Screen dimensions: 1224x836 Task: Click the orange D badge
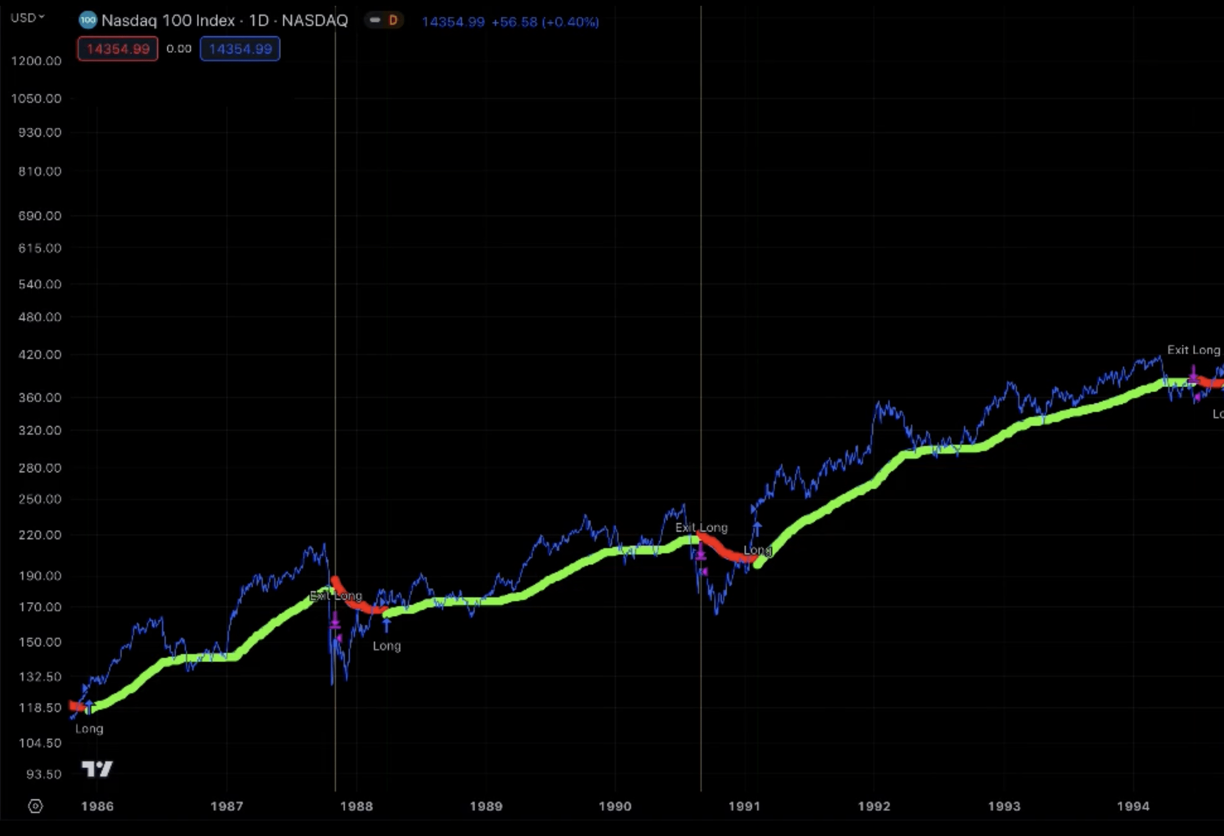[x=393, y=21]
